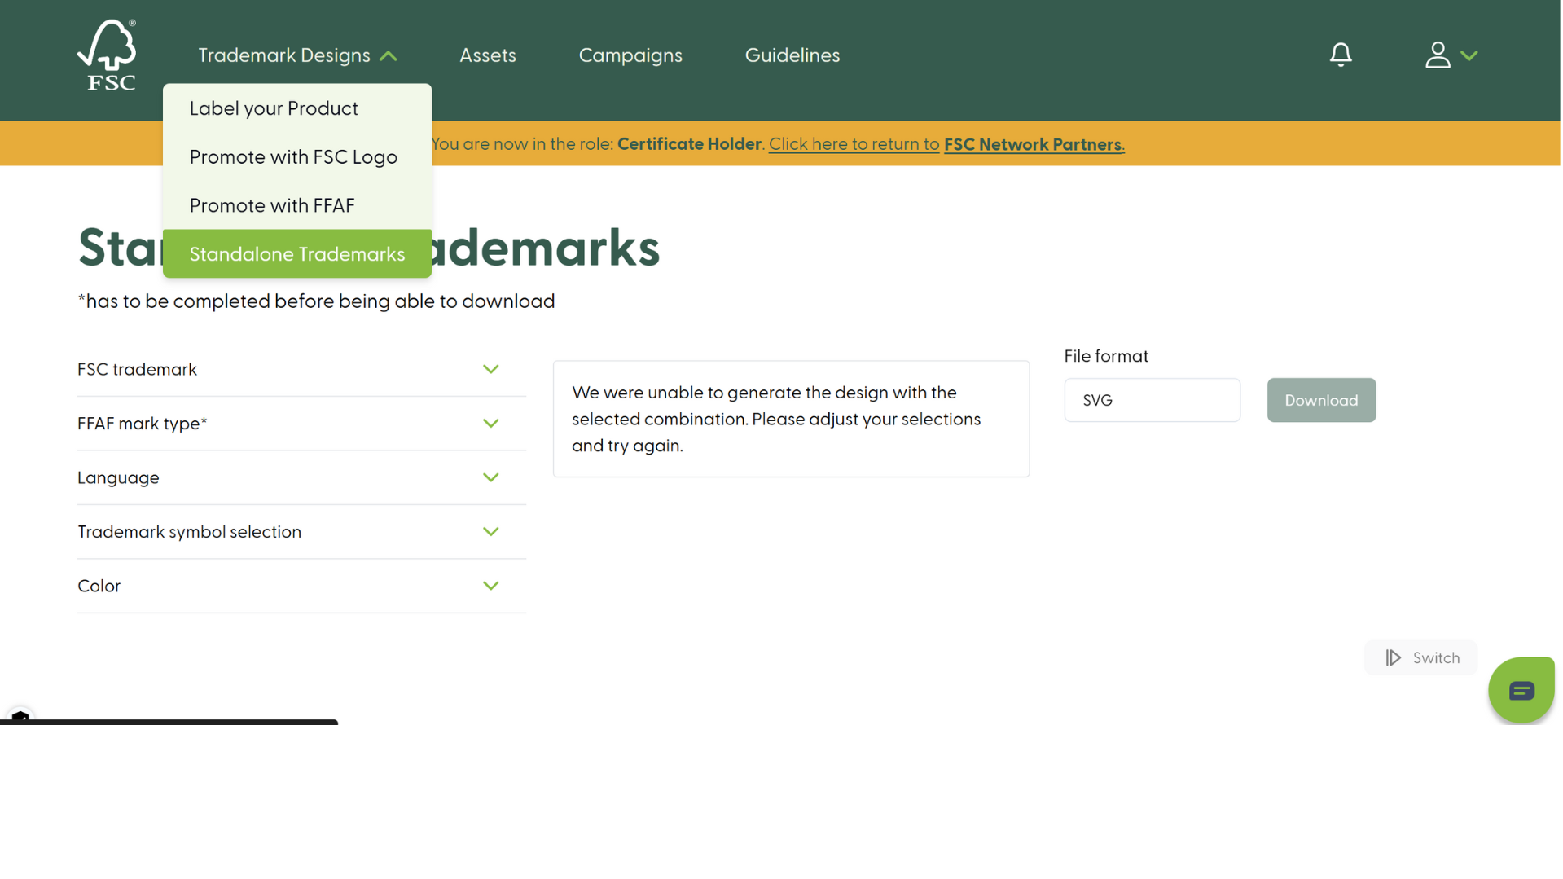Go to Standalone Trademarks
This screenshot has width=1563, height=879.
[x=296, y=254]
